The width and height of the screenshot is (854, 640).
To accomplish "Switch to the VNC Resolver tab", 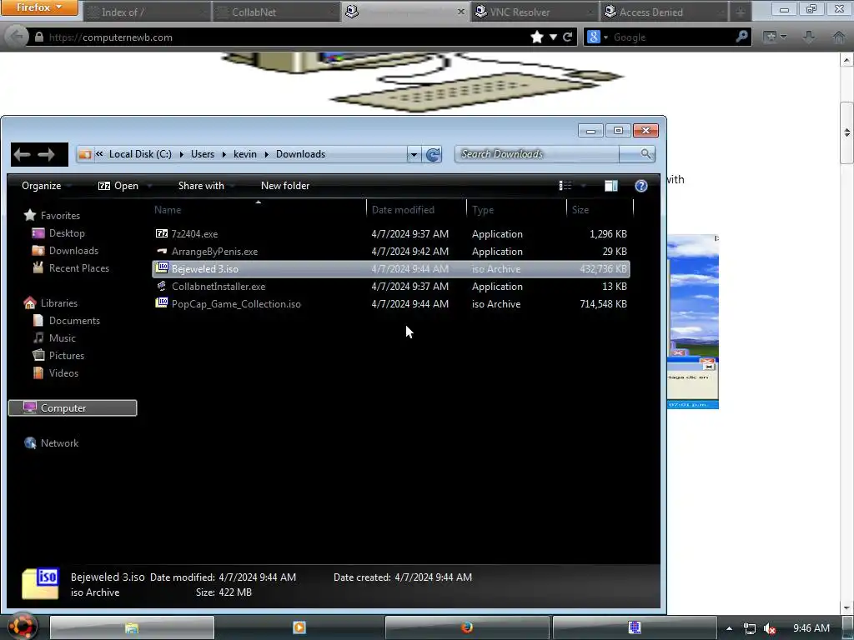I will coord(535,12).
